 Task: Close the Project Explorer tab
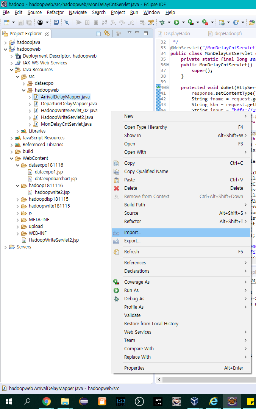tap(47, 34)
